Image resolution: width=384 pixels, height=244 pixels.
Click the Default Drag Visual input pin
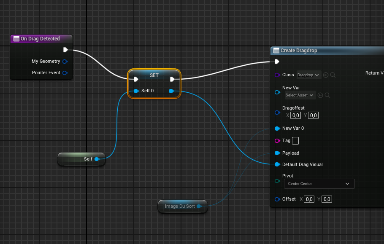coord(277,164)
